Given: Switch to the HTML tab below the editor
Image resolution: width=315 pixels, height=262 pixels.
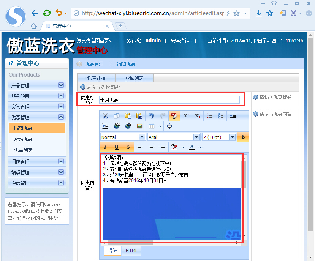Looking at the screenshot, I should [131, 251].
